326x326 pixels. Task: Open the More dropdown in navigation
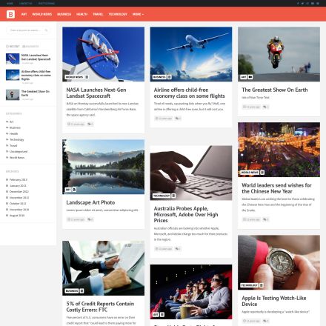(138, 14)
